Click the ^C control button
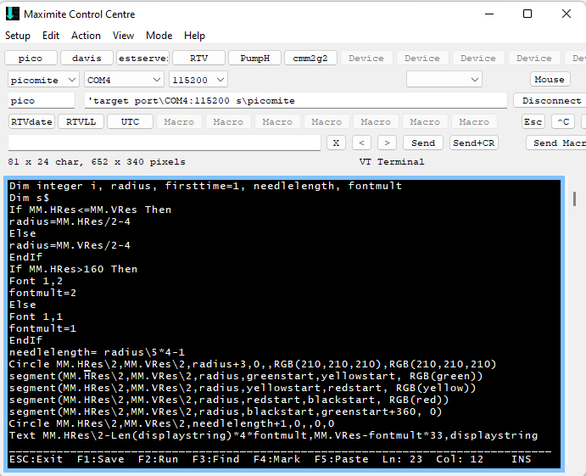The width and height of the screenshot is (586, 476). [x=563, y=121]
